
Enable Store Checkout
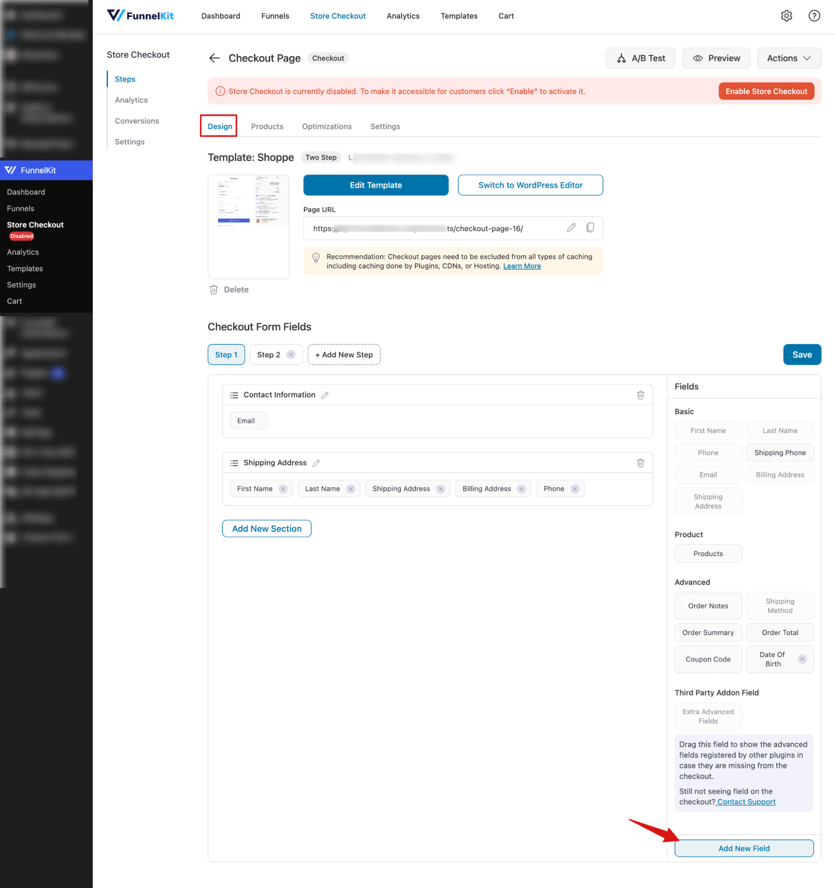[766, 91]
